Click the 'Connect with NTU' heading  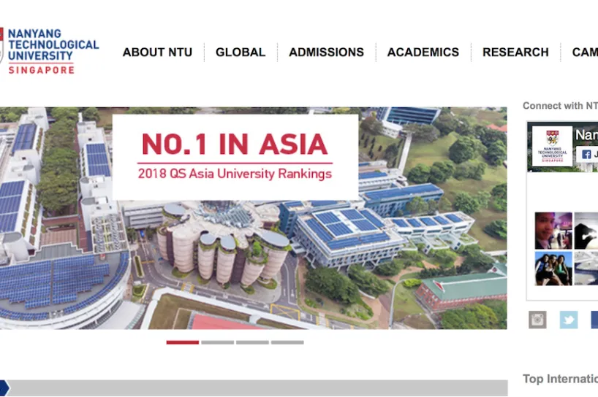560,106
